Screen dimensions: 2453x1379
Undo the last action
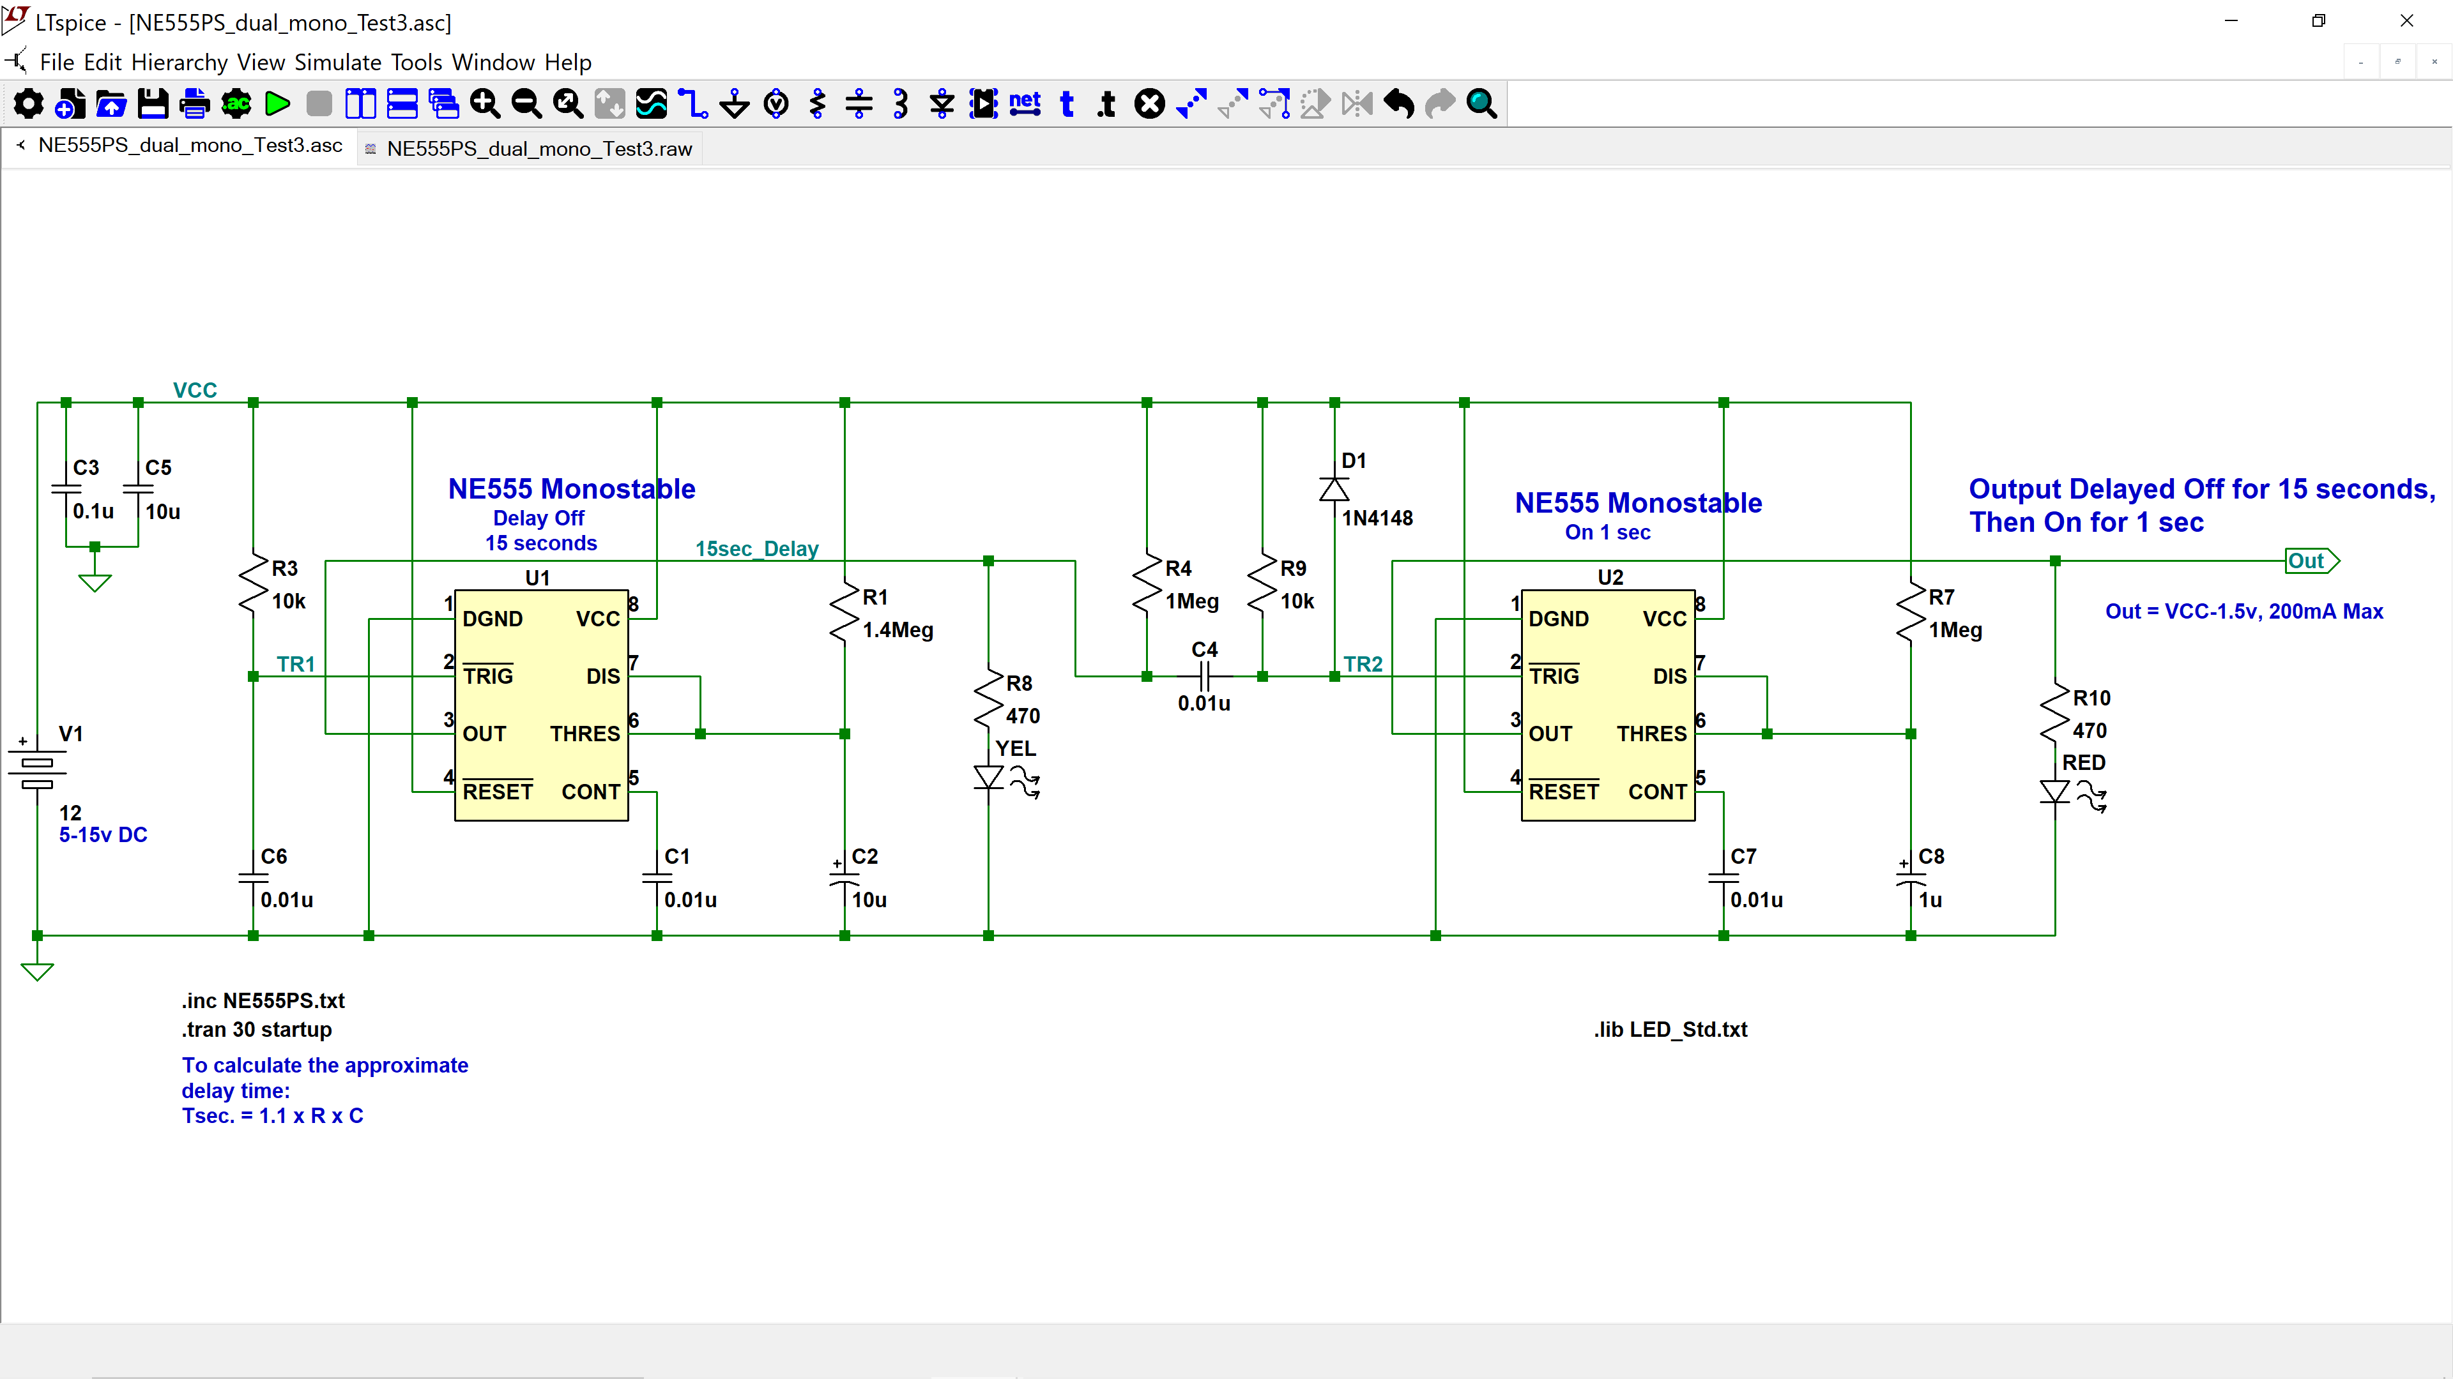[x=1399, y=103]
